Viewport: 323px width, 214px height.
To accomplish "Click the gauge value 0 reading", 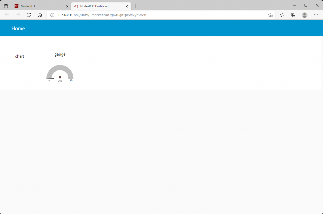I will [60, 77].
